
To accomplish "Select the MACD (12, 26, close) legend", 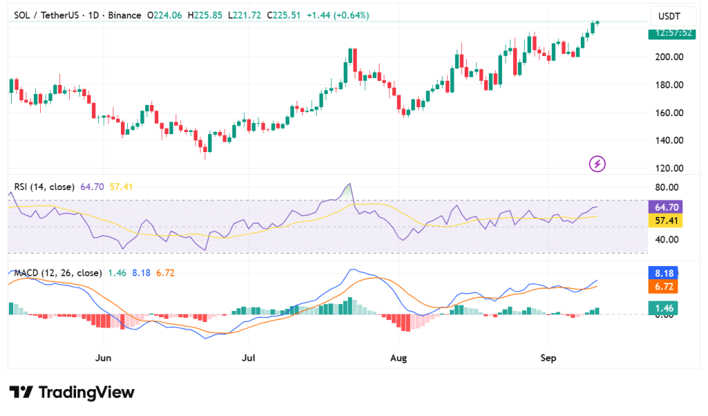I will click(x=58, y=273).
